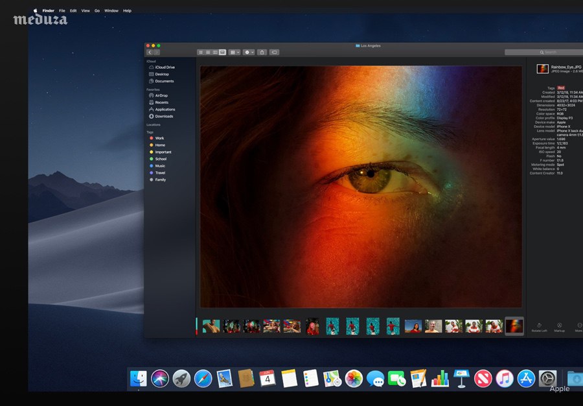This screenshot has height=406, width=583.
Task: Click the Finder search field
Action: coord(543,53)
